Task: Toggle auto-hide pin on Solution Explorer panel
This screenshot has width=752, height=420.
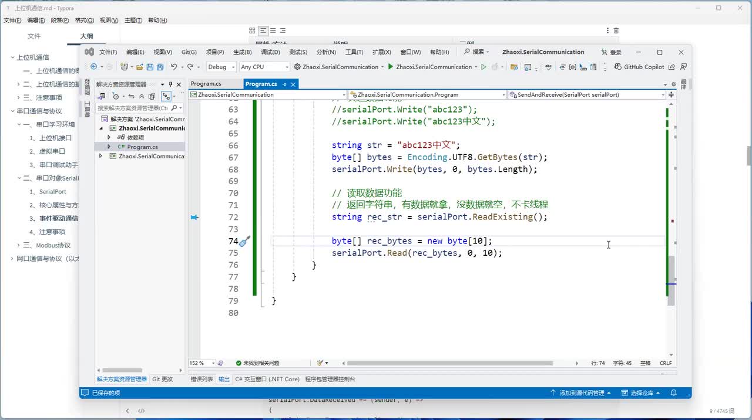Action: [170, 84]
